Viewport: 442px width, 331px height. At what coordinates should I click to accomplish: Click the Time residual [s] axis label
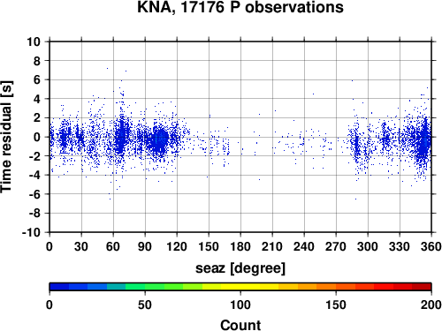pos(6,137)
